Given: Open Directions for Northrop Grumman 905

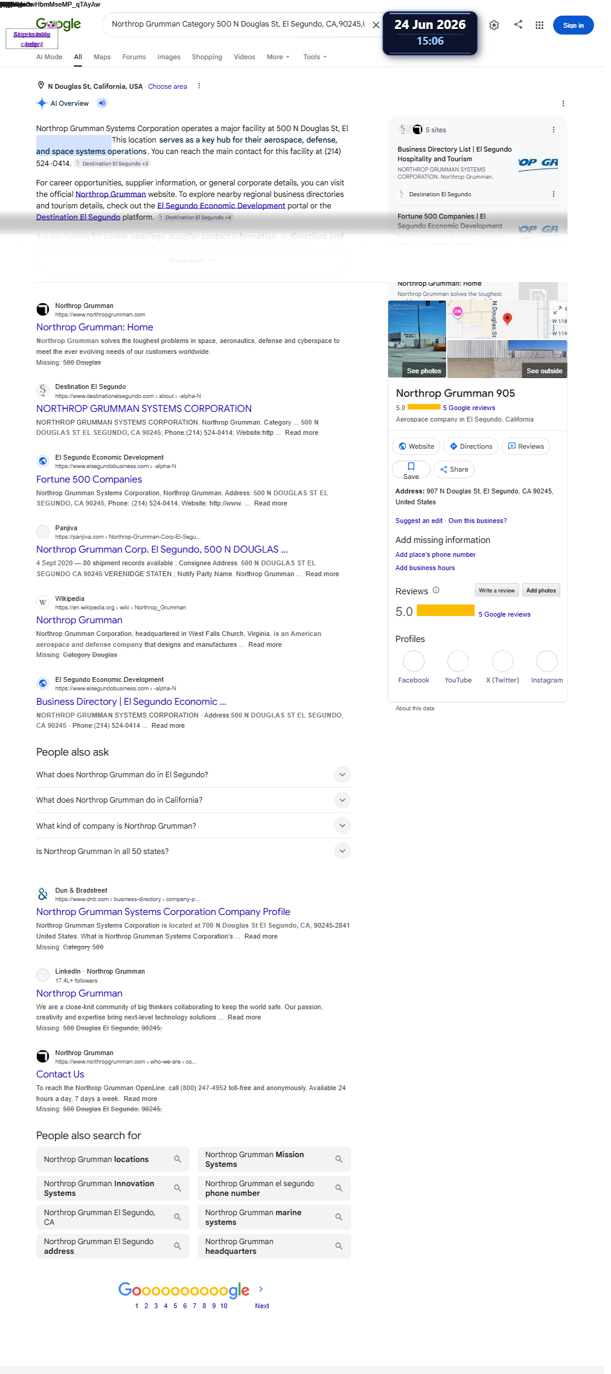Looking at the screenshot, I should 470,446.
